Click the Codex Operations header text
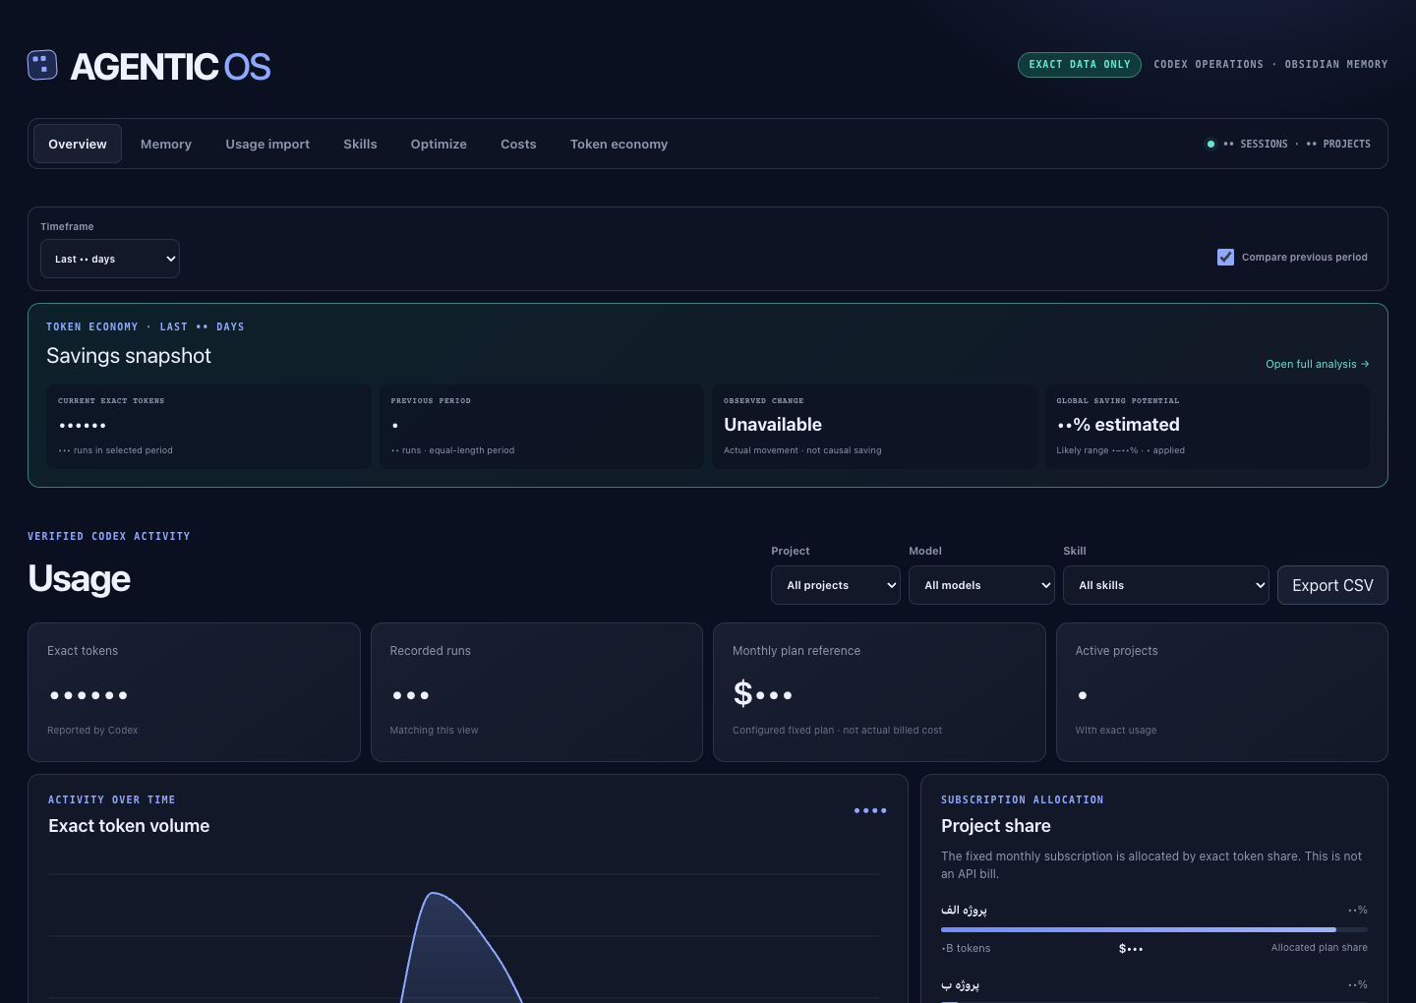 (1209, 65)
